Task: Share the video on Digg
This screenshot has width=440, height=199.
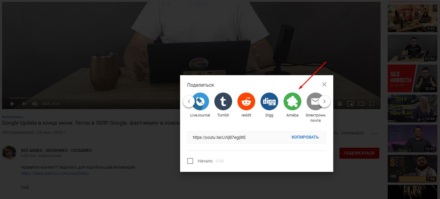Action: tap(269, 101)
